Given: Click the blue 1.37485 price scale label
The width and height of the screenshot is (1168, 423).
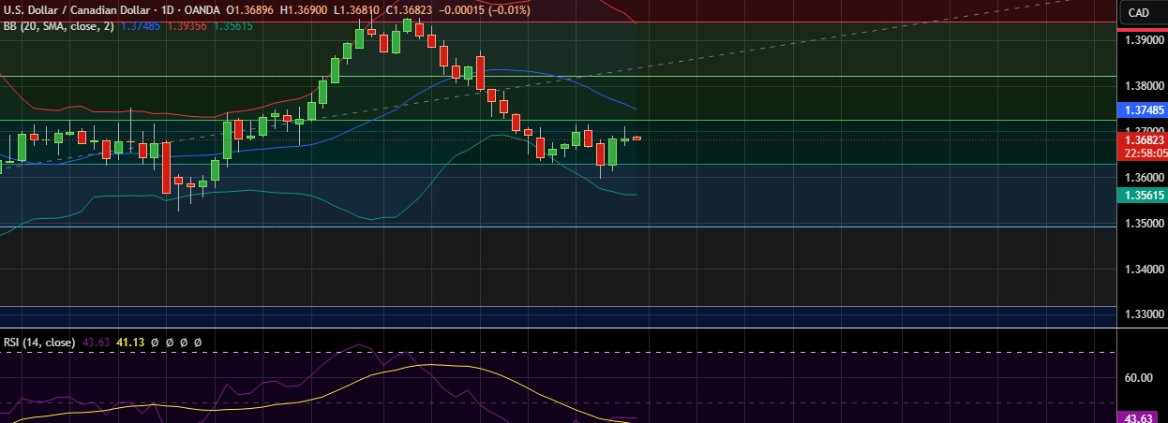Looking at the screenshot, I should (x=1143, y=109).
